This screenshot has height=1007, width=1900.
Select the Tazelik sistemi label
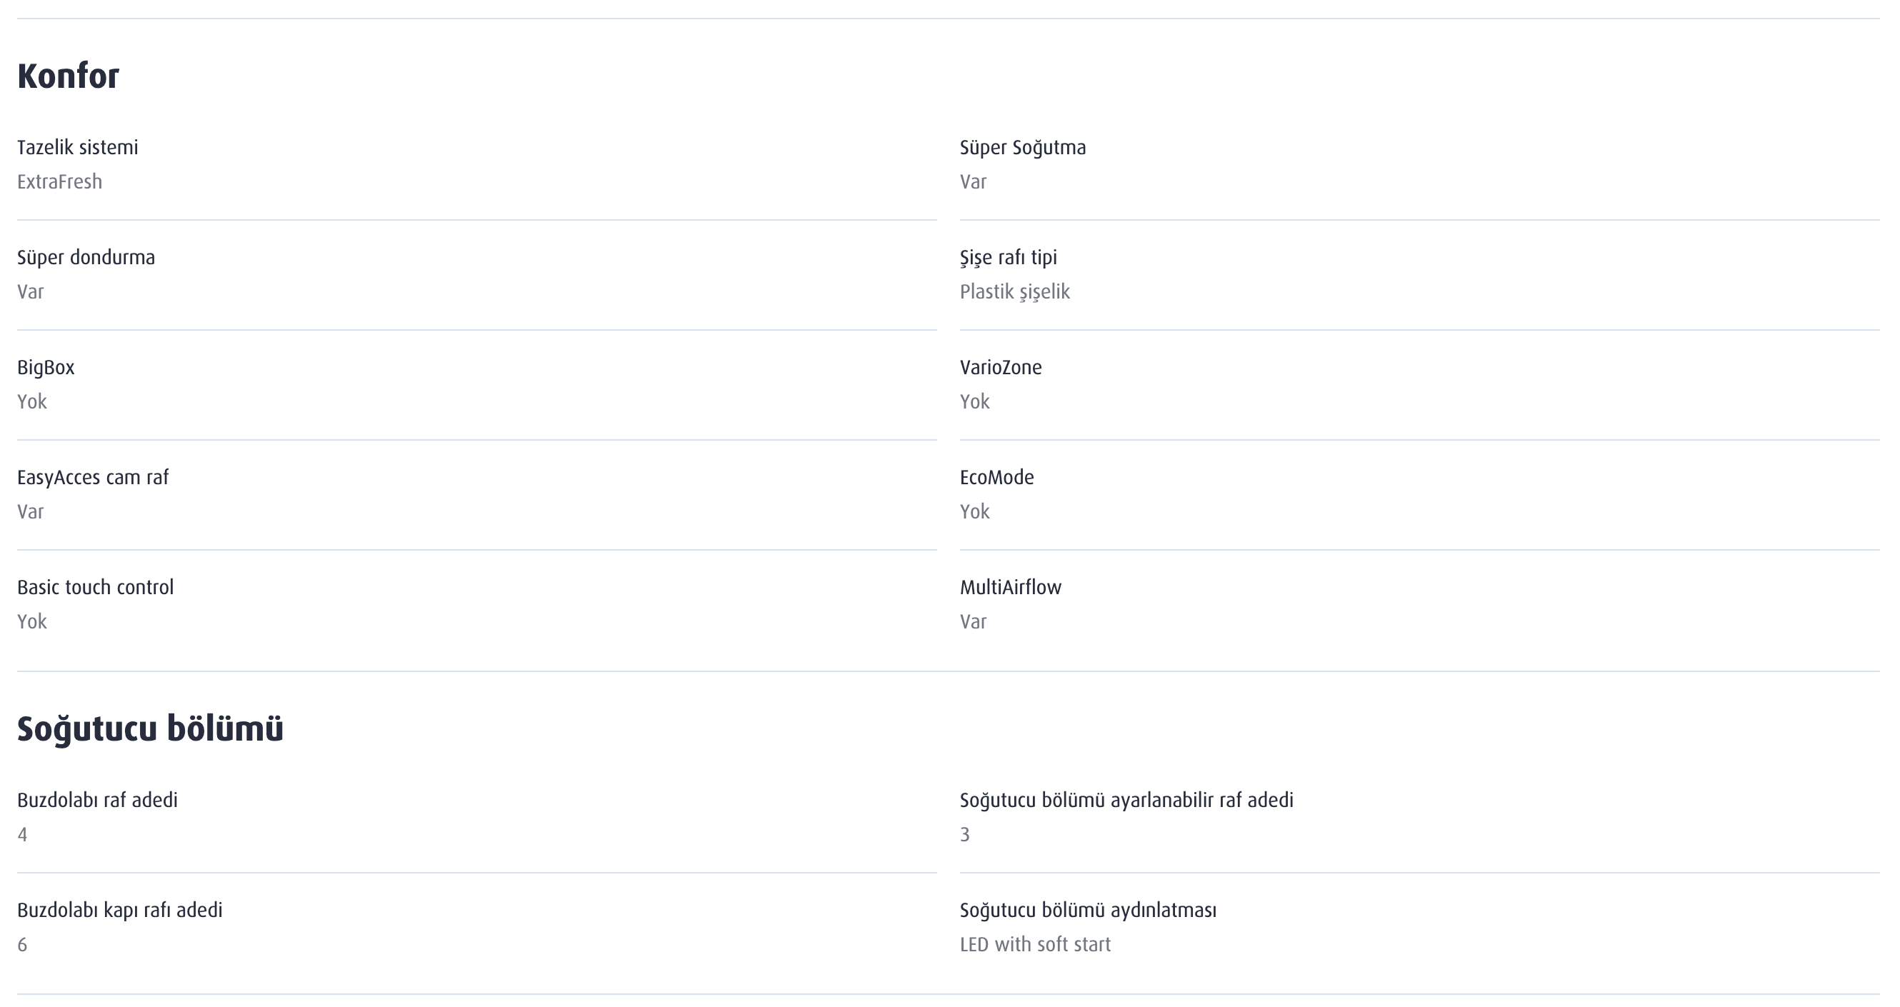tap(77, 148)
